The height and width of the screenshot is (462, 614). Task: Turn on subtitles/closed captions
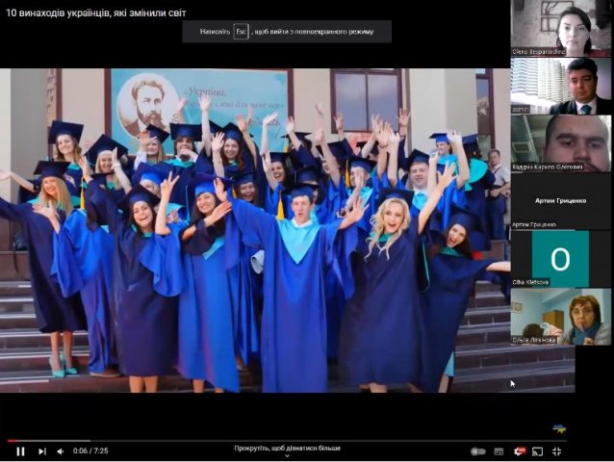tap(499, 450)
